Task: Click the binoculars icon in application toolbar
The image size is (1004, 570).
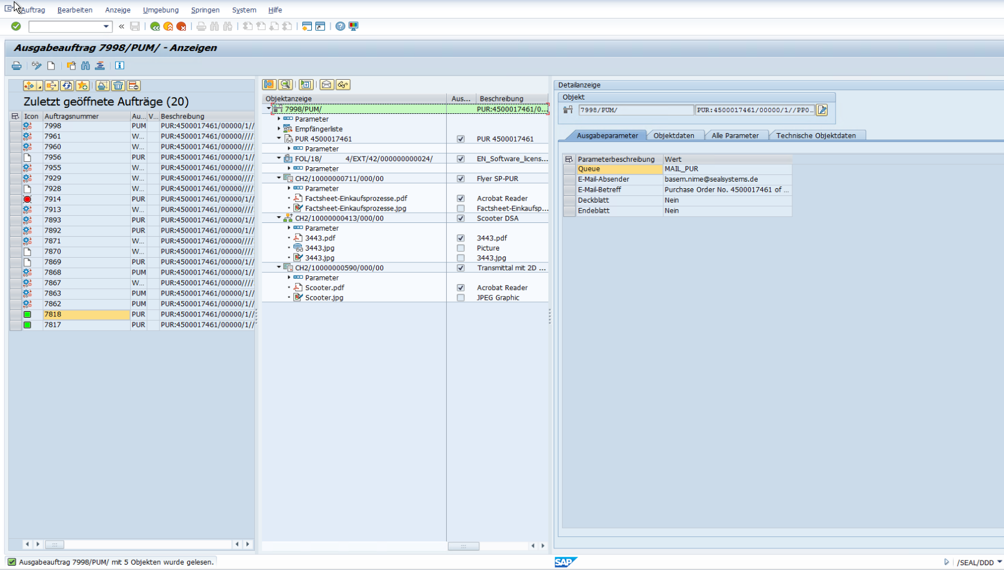Action: 85,65
